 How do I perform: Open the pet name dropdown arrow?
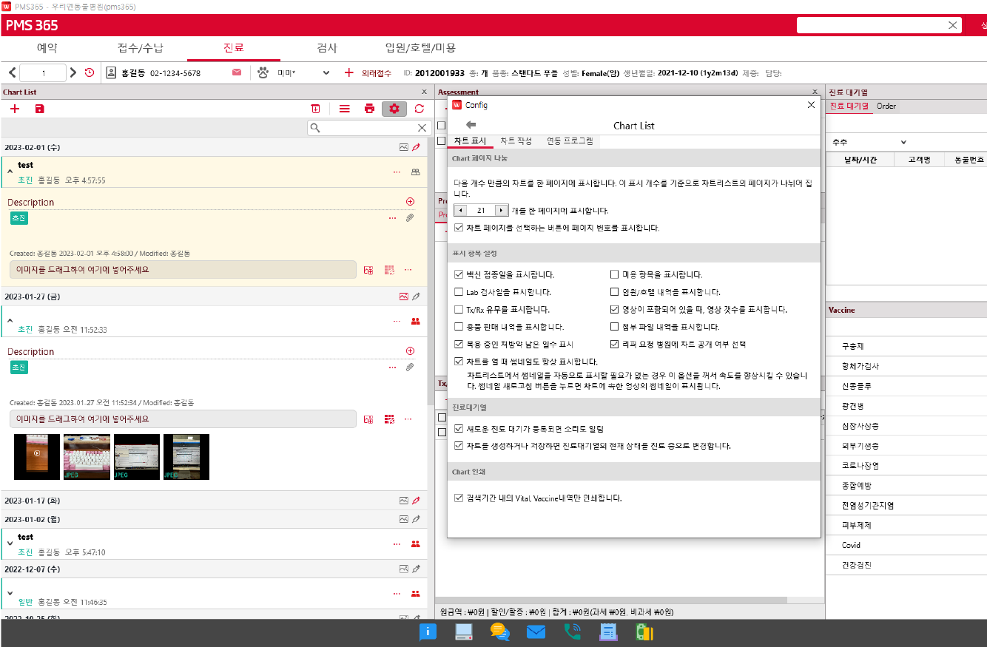pyautogui.click(x=326, y=73)
